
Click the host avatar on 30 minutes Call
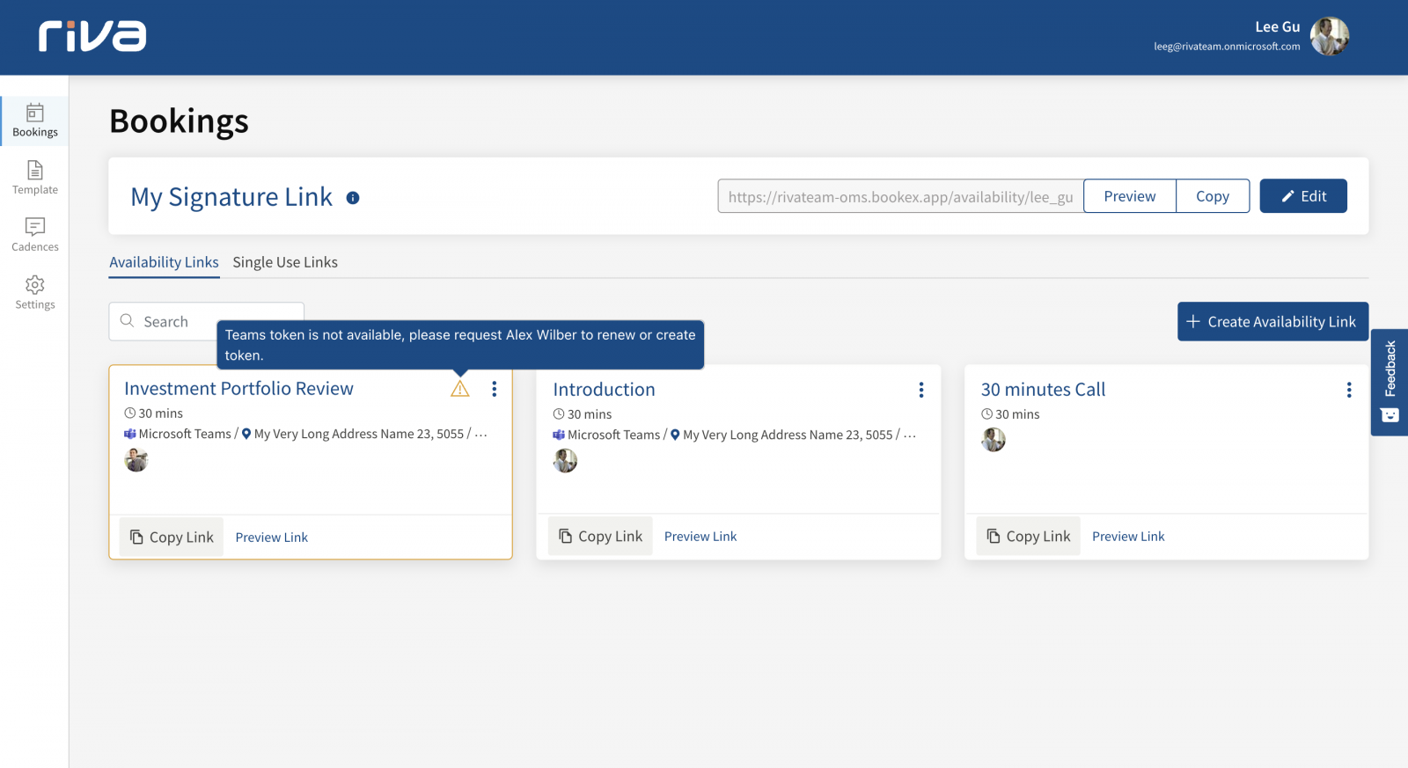coord(994,440)
